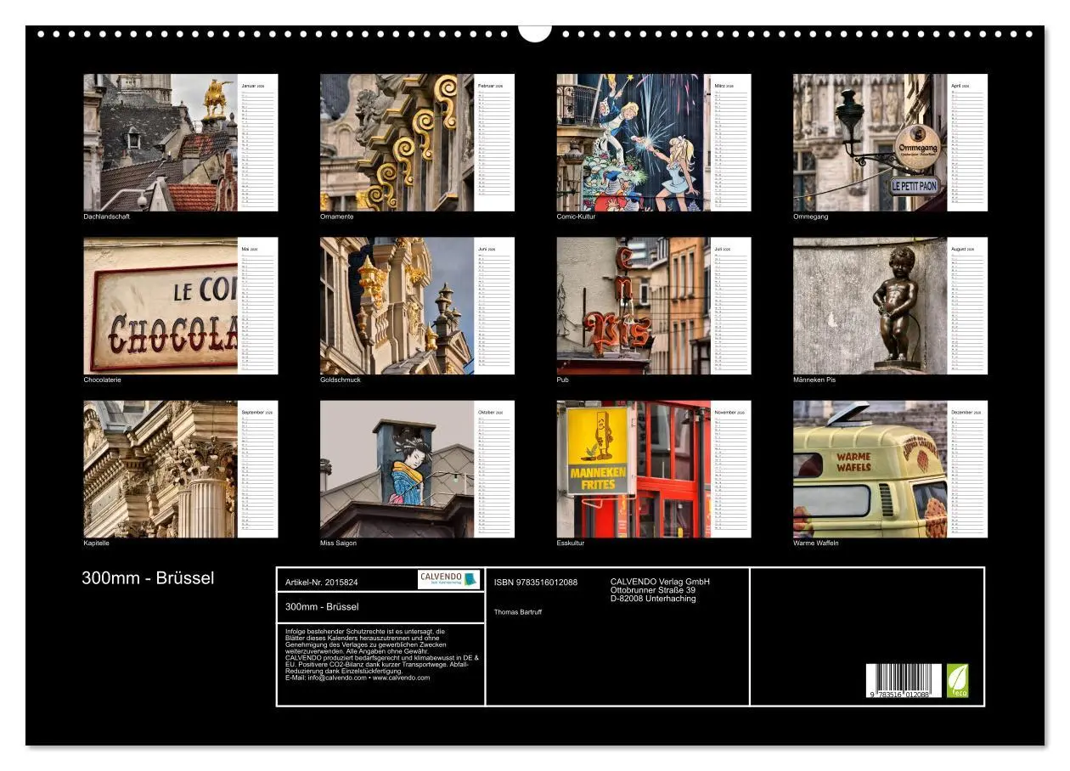The image size is (1070, 771).
Task: Click the Februar calendar column
Action: [x=494, y=143]
